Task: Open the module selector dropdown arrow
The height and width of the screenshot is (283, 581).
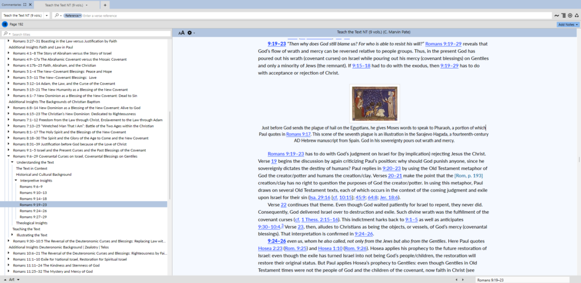Action: coord(47,15)
